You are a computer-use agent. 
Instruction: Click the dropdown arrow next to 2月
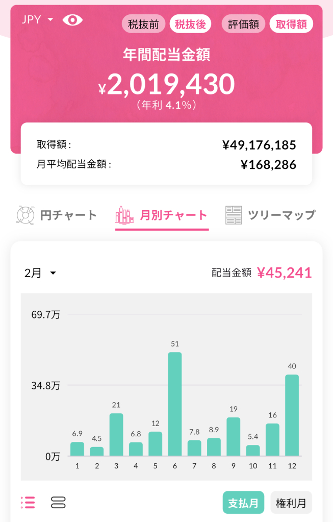[x=53, y=273]
